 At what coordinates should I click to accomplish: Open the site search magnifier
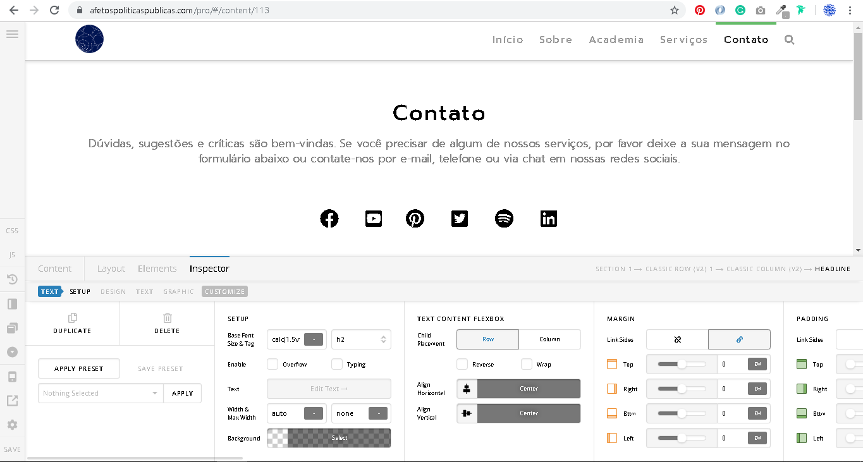[790, 40]
